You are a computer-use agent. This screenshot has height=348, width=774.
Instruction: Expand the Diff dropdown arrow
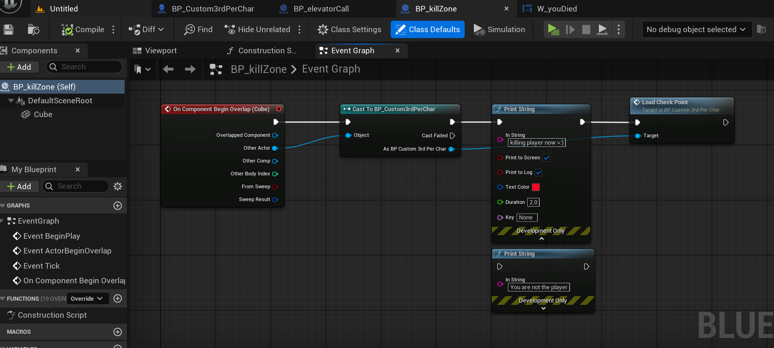click(x=161, y=29)
